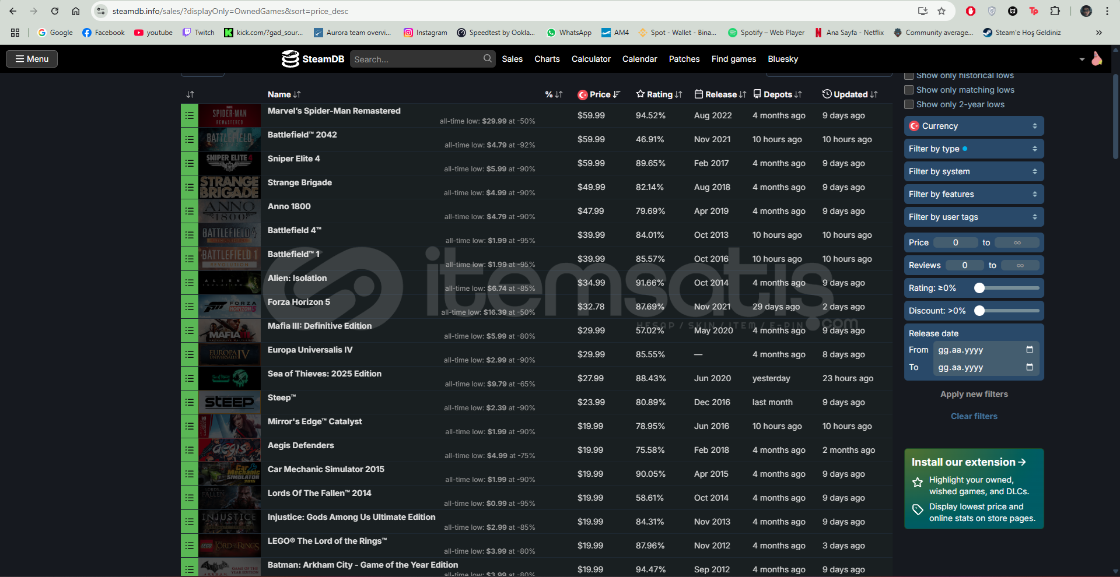
Task: Open the Currency dropdown
Action: 974,126
